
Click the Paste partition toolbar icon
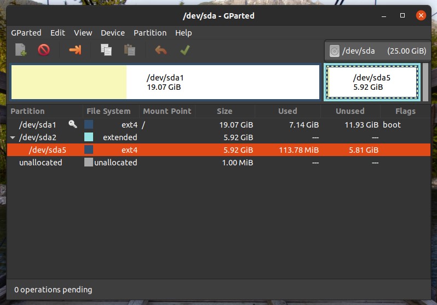pyautogui.click(x=130, y=50)
